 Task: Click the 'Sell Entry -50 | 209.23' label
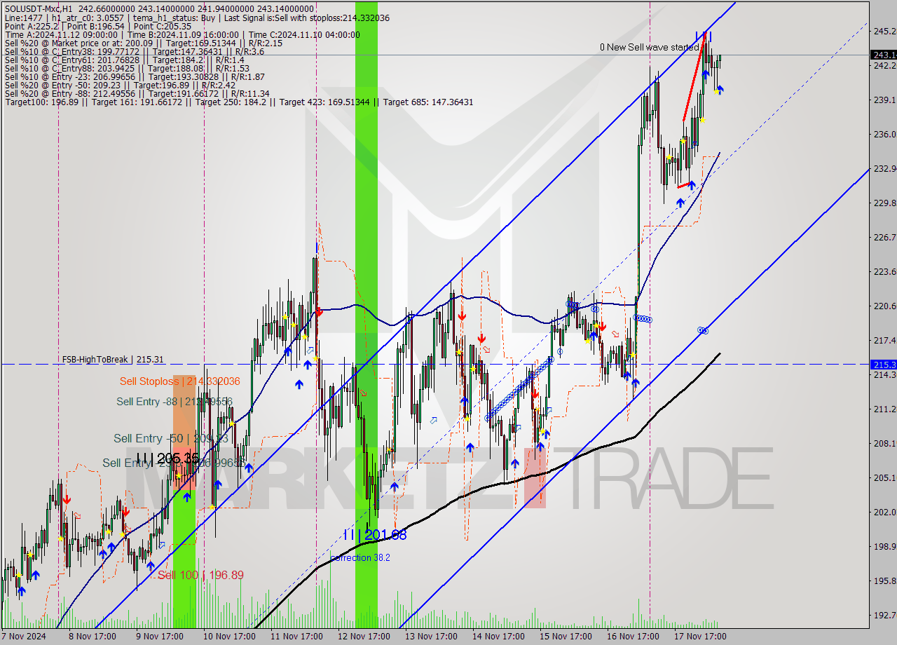pos(171,439)
